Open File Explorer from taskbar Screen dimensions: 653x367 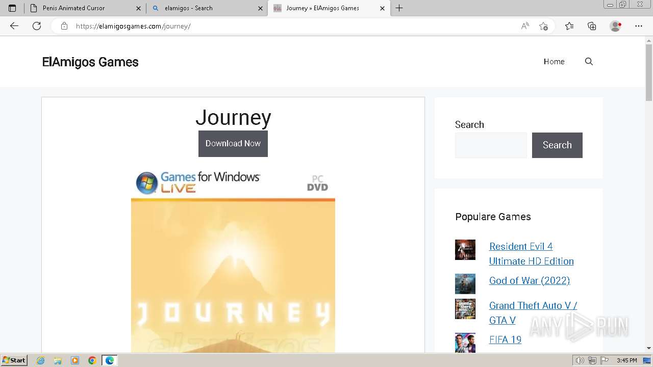pos(58,360)
